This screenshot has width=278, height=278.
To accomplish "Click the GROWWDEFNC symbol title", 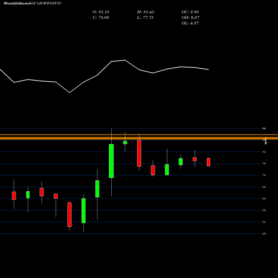I will 49,3.
